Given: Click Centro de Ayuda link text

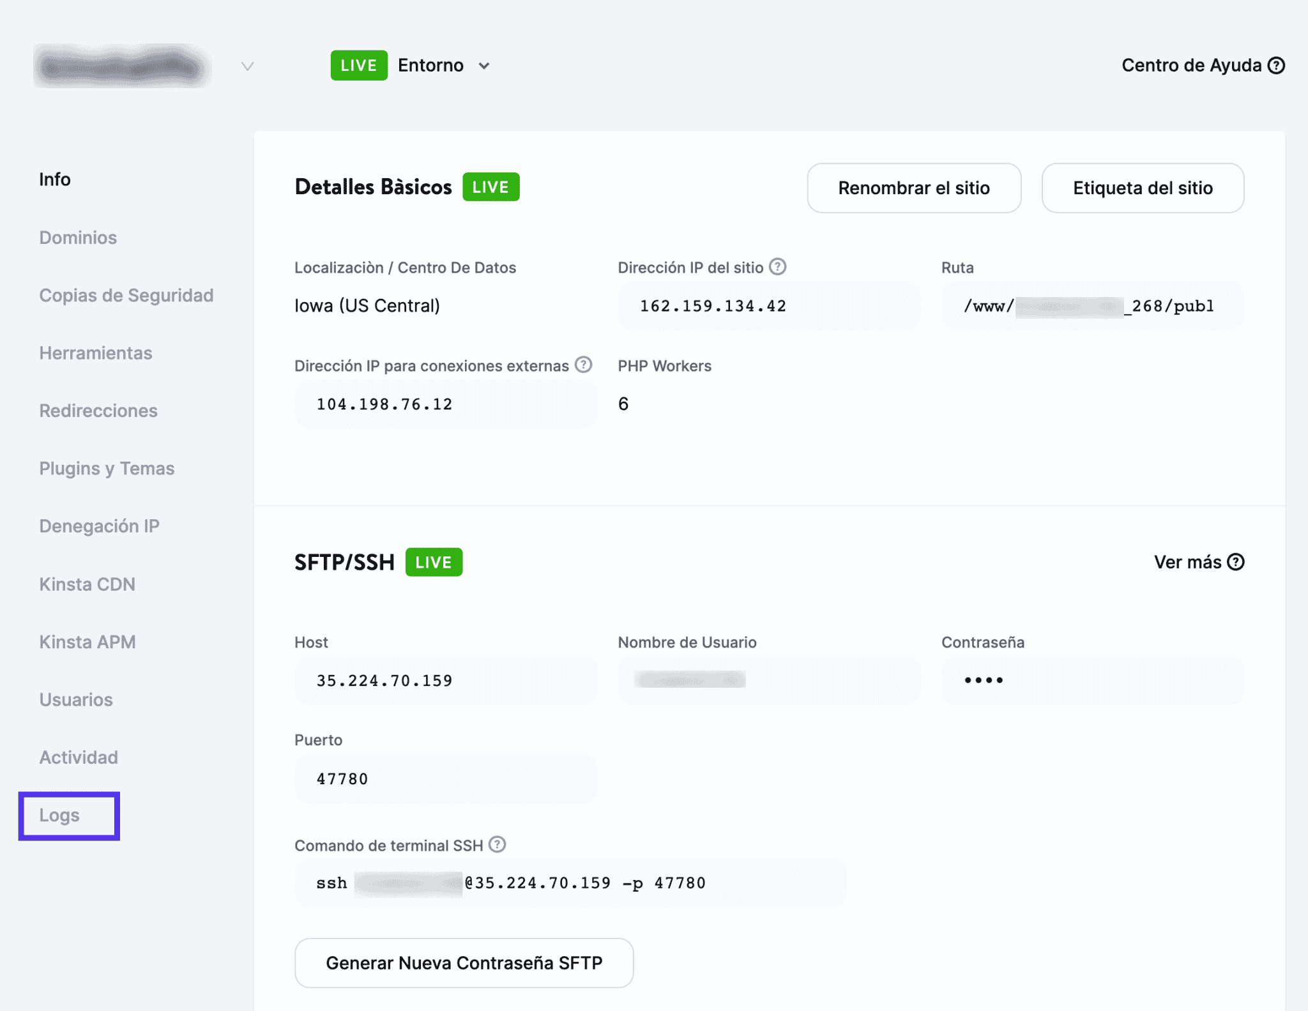Looking at the screenshot, I should [1192, 66].
